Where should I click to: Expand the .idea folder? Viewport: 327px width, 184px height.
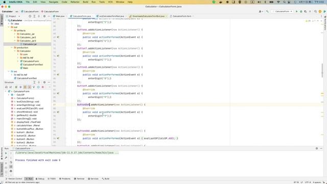coord(9,24)
